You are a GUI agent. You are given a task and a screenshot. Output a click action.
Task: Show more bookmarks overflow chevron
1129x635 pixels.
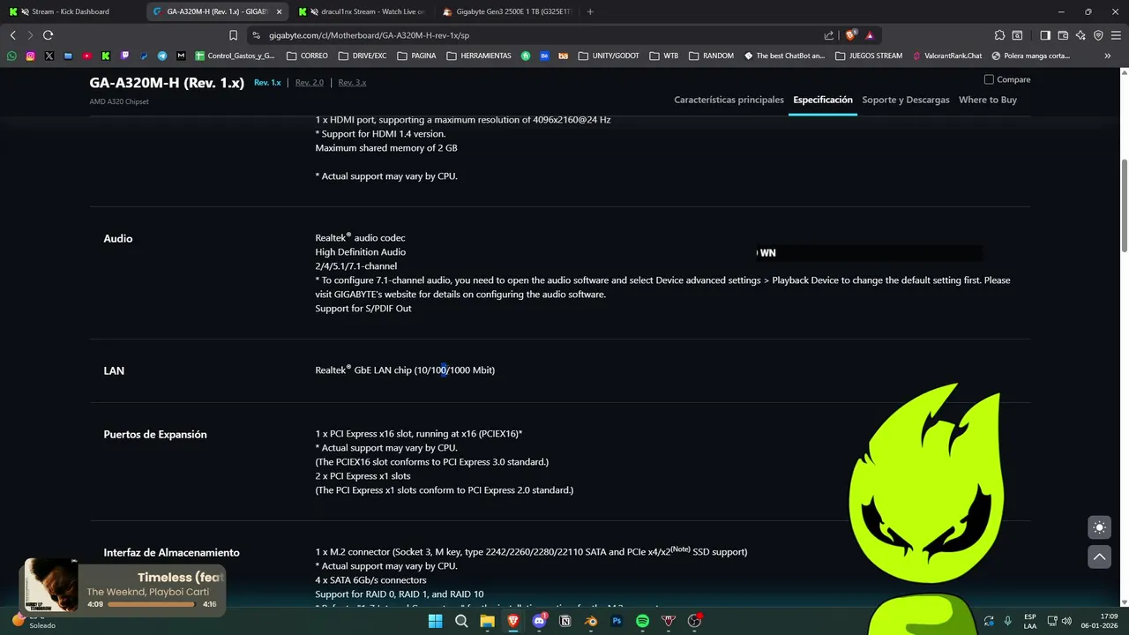(1108, 56)
